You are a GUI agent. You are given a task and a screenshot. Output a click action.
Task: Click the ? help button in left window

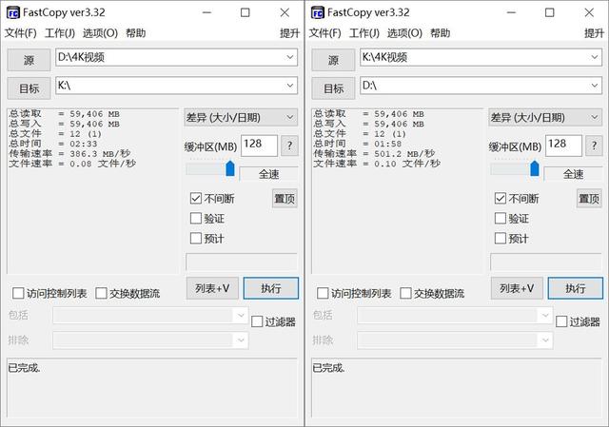289,146
